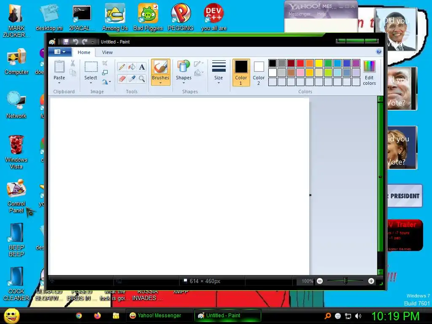Open the Among Us desktop icon
The image size is (432, 324).
[x=115, y=18]
